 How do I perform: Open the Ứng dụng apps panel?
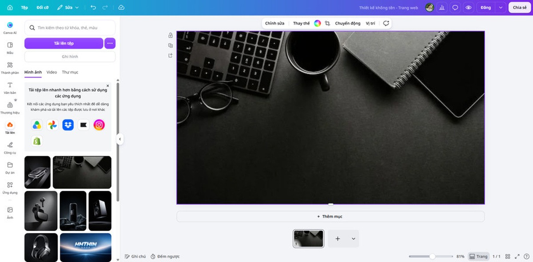(x=10, y=188)
